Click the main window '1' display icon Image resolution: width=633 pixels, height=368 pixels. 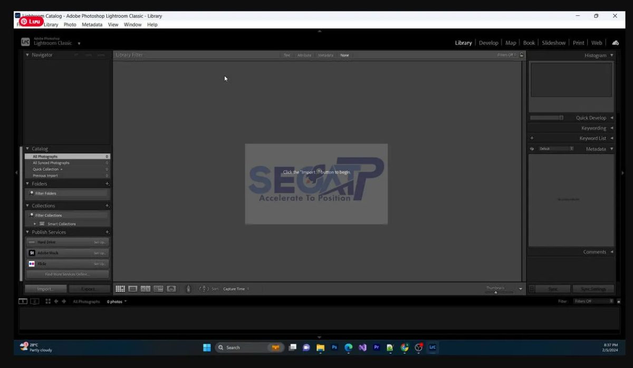[x=23, y=302]
